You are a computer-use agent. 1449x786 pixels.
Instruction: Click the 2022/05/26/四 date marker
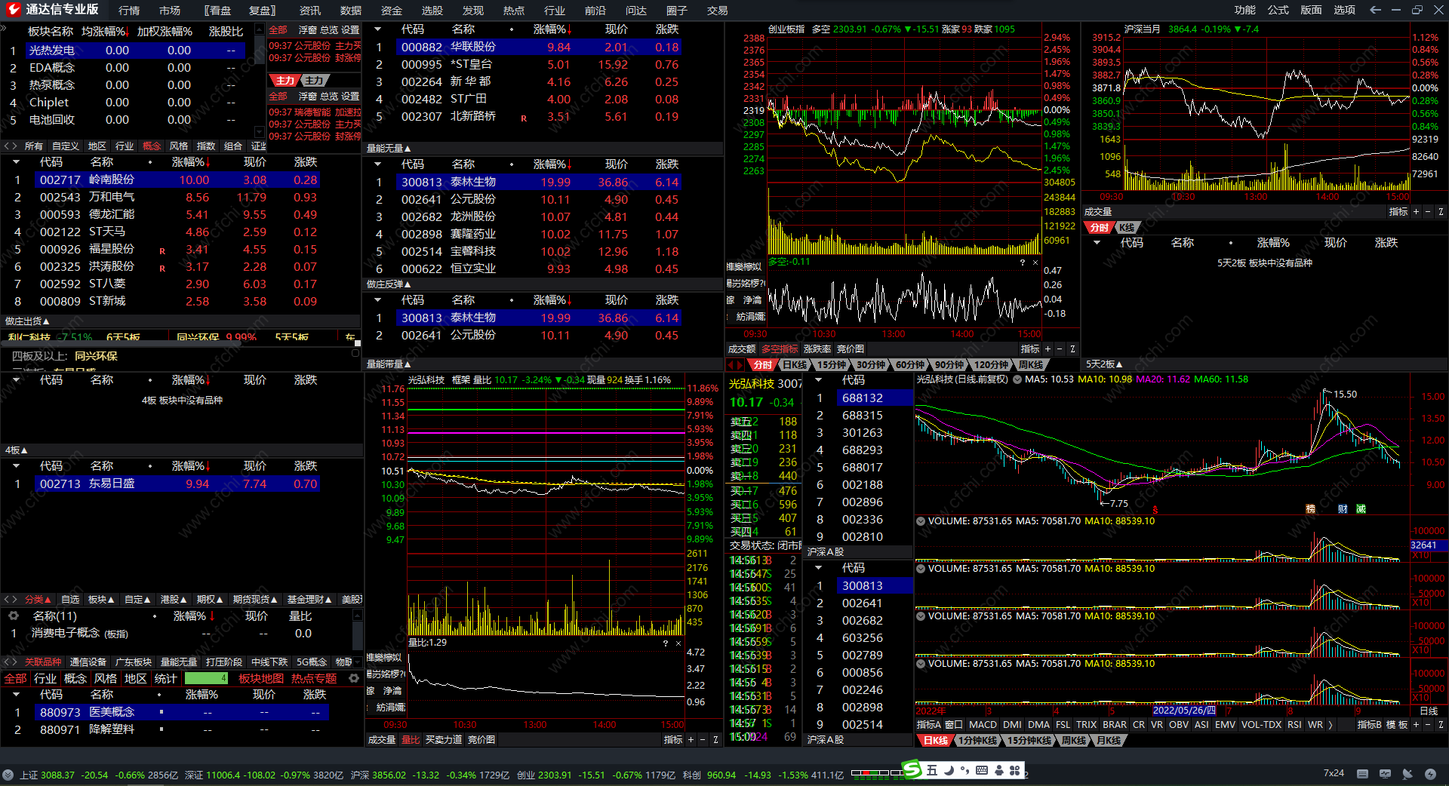click(x=1184, y=711)
